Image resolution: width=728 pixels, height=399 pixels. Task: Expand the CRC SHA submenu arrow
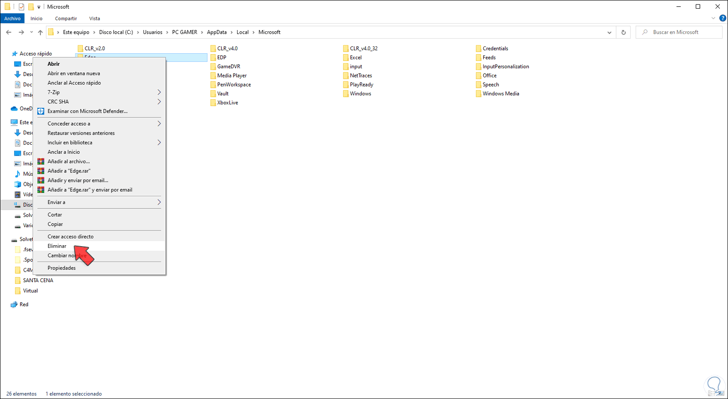(159, 102)
